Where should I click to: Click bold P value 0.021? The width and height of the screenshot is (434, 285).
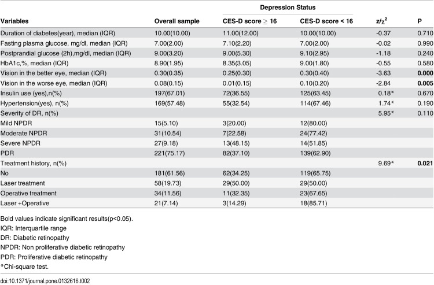(x=425, y=164)
